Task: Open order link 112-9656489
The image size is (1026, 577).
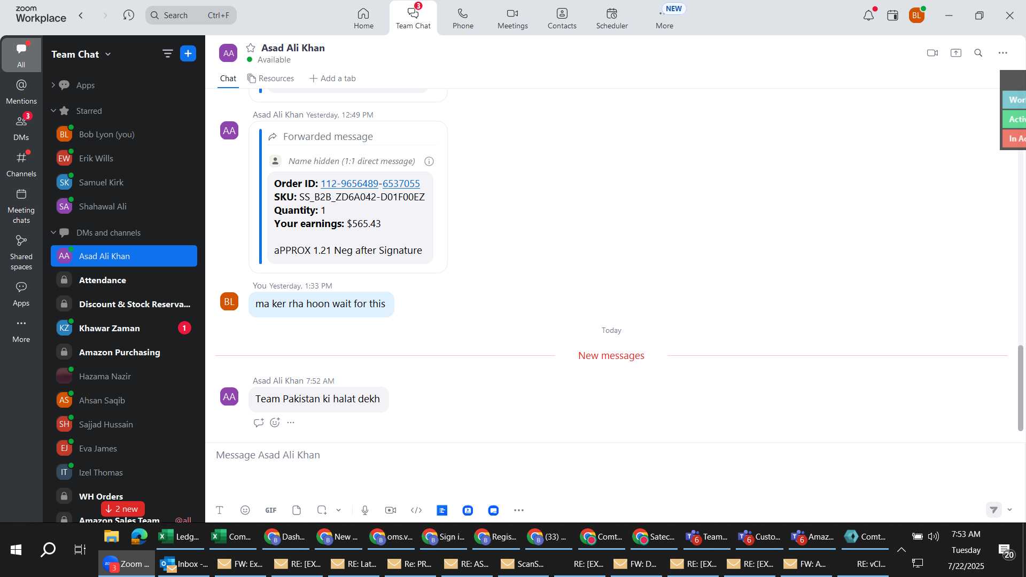Action: coord(349,183)
